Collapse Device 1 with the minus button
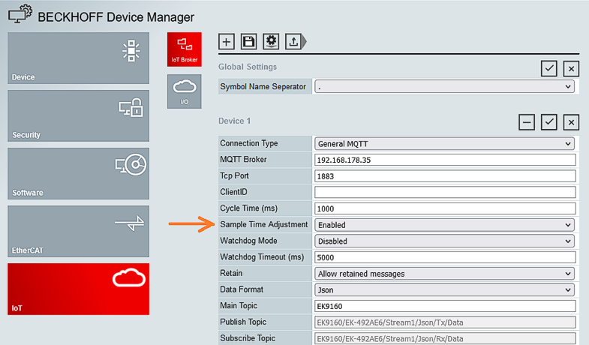Image resolution: width=589 pixels, height=345 pixels. click(527, 122)
